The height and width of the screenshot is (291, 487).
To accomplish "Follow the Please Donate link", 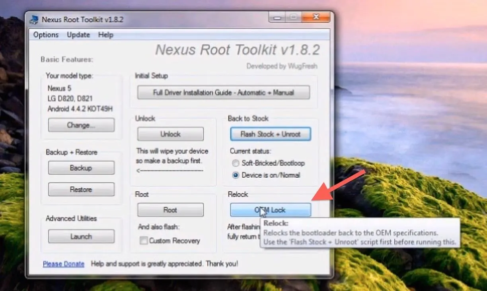I will pyautogui.click(x=64, y=264).
